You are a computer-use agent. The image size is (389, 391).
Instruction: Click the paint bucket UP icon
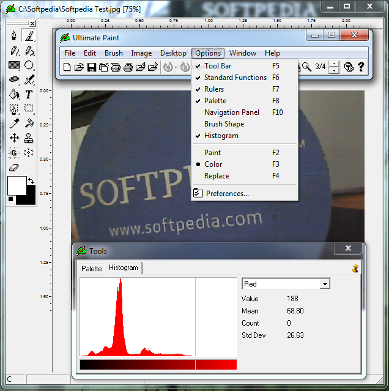pyautogui.click(x=349, y=67)
